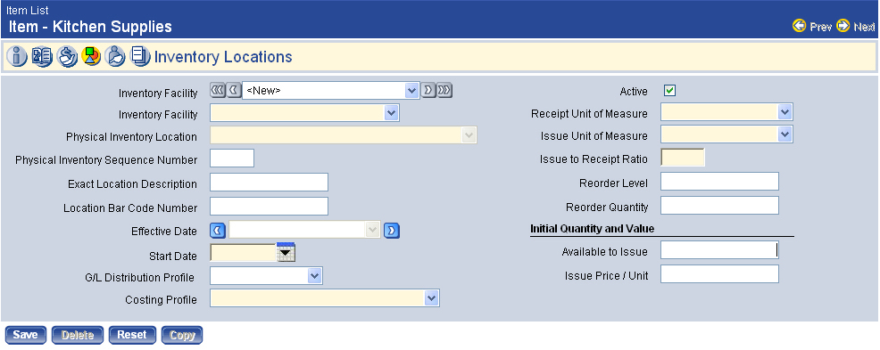The height and width of the screenshot is (350, 880).
Task: Uncheck the Active checkbox
Action: [669, 91]
